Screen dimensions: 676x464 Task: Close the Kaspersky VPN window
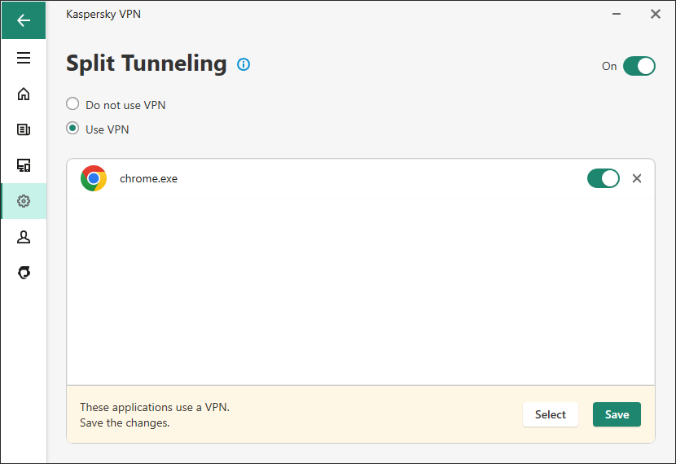point(656,14)
